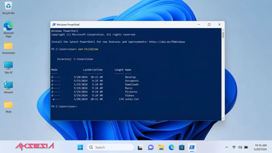Click the Music directory entry
272x153 pixels.
(x=129, y=88)
